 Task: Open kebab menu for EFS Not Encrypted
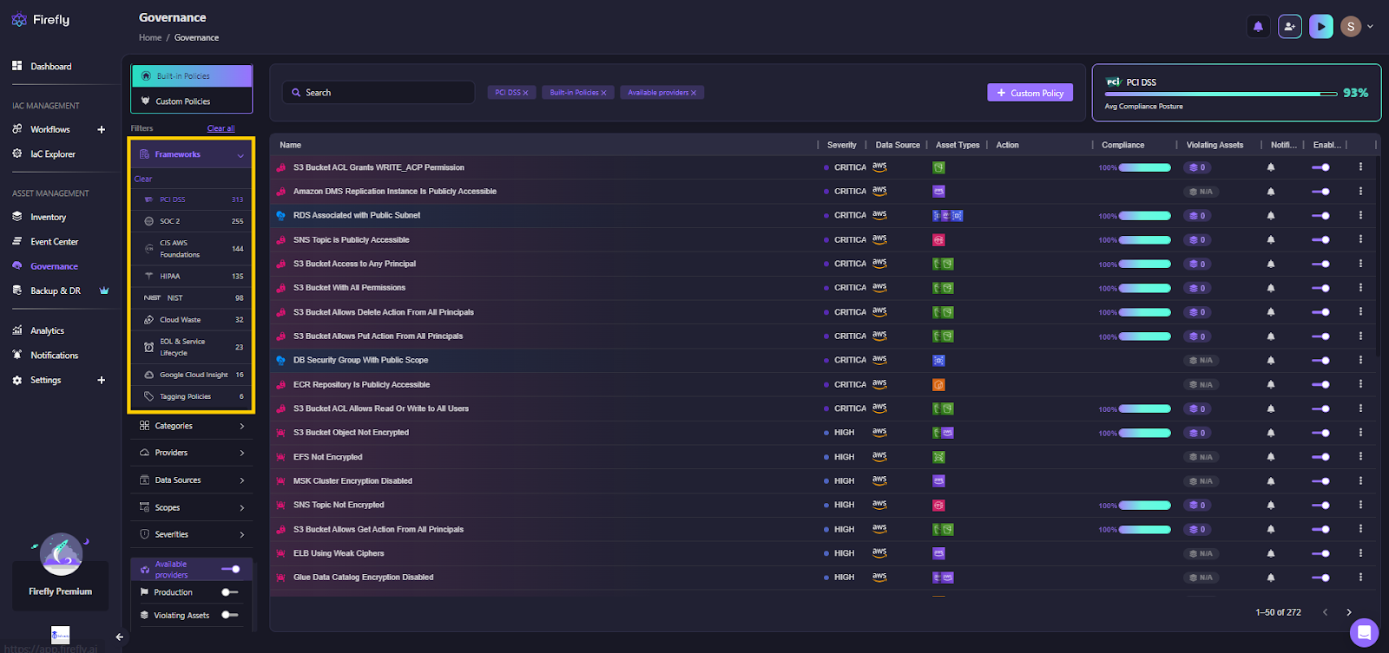pyautogui.click(x=1360, y=456)
